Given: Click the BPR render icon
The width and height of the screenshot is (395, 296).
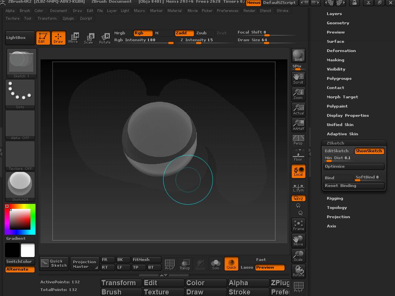Looking at the screenshot, I should point(298,55).
